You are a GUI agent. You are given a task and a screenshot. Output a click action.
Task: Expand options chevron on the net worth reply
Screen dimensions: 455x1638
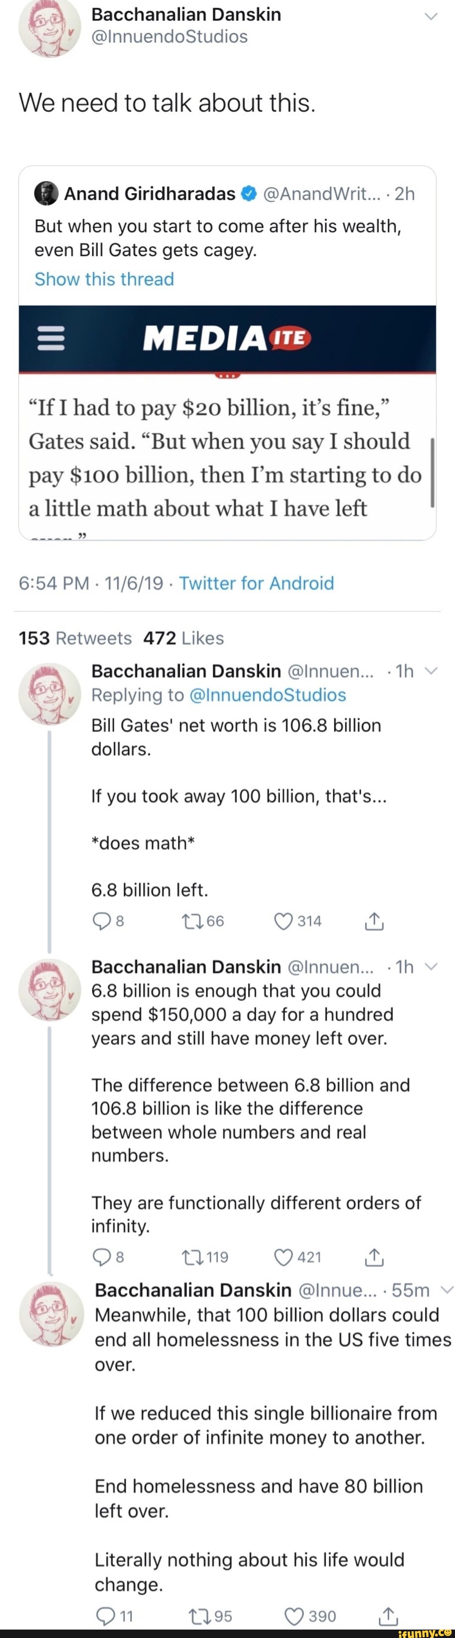pos(431,671)
